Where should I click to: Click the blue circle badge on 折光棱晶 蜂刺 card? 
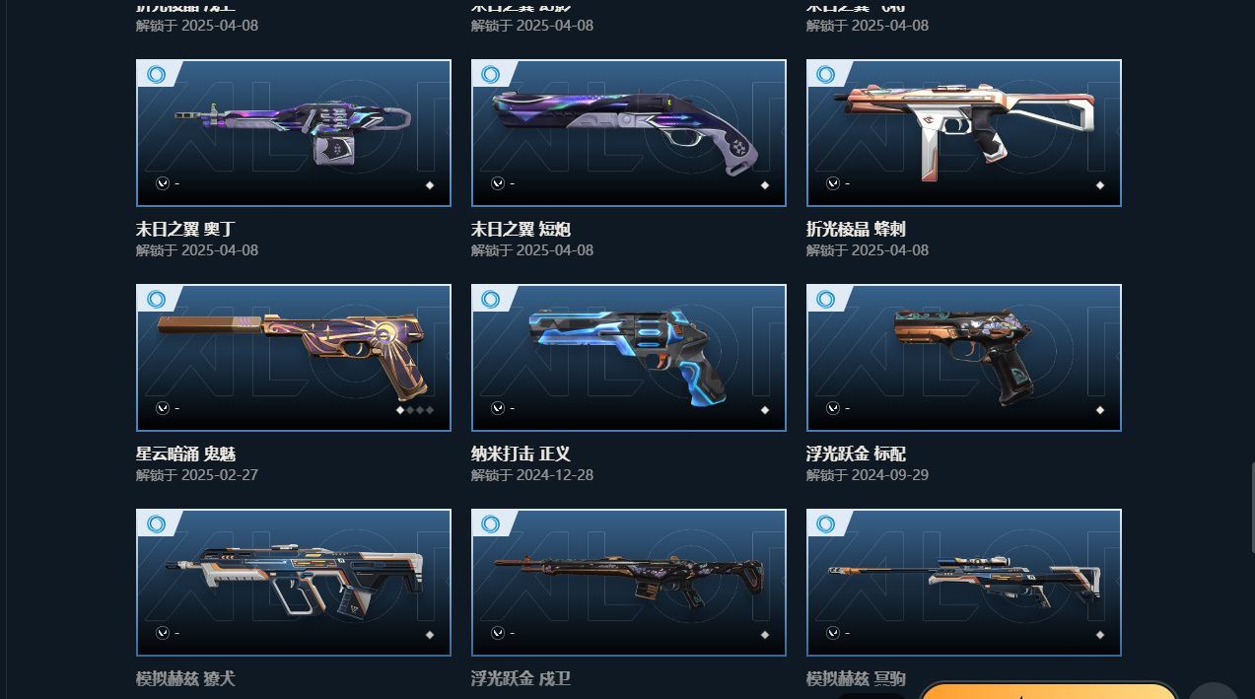point(826,74)
